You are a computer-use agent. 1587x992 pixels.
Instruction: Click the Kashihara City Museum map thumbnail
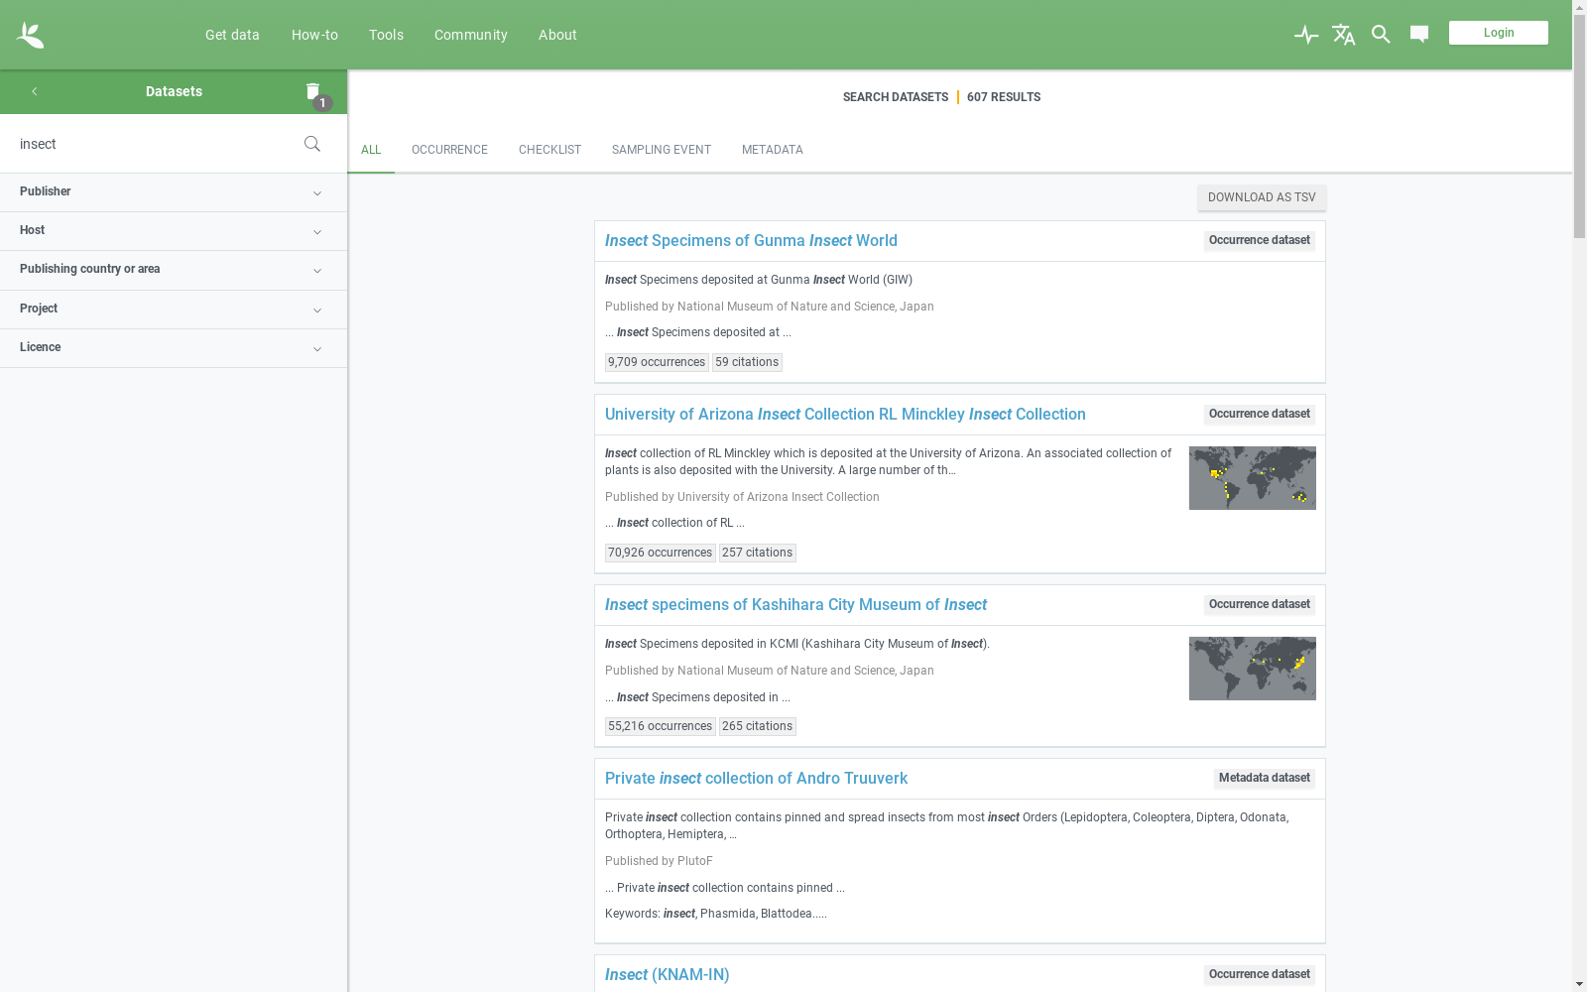pyautogui.click(x=1252, y=669)
